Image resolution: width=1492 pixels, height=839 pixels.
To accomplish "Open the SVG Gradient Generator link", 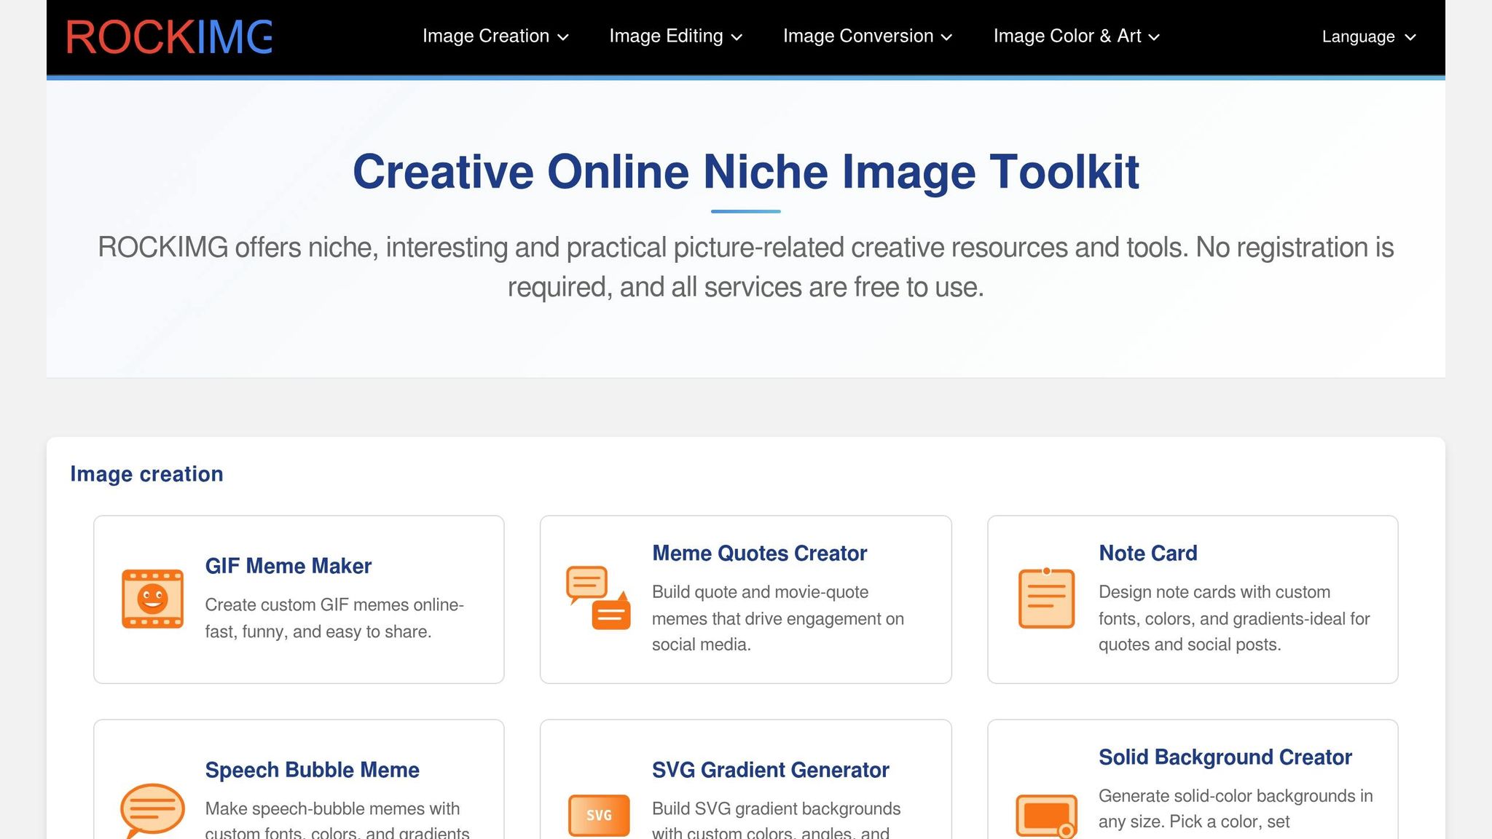I will (770, 770).
